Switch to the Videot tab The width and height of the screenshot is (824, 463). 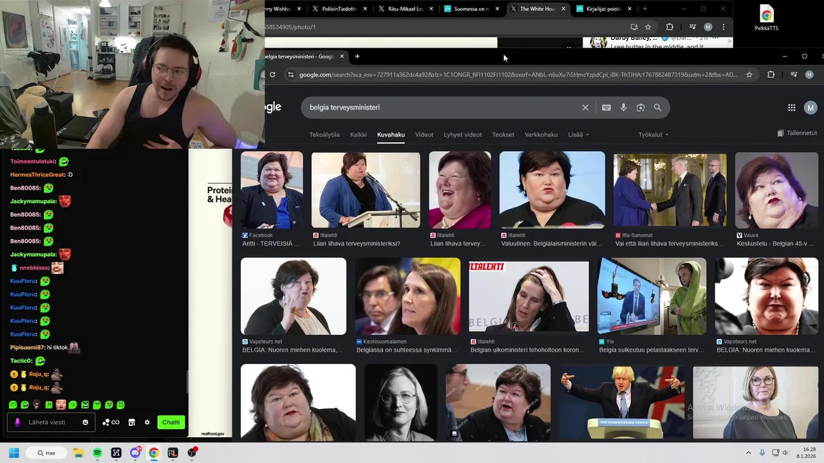424,134
